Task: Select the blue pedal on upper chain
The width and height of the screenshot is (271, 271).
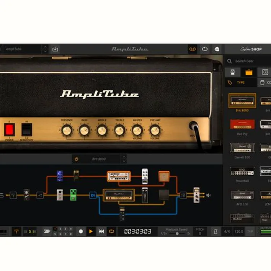Action: (x=60, y=176)
